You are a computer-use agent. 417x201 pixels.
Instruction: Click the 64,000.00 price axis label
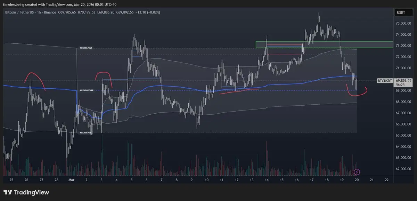pos(403,147)
